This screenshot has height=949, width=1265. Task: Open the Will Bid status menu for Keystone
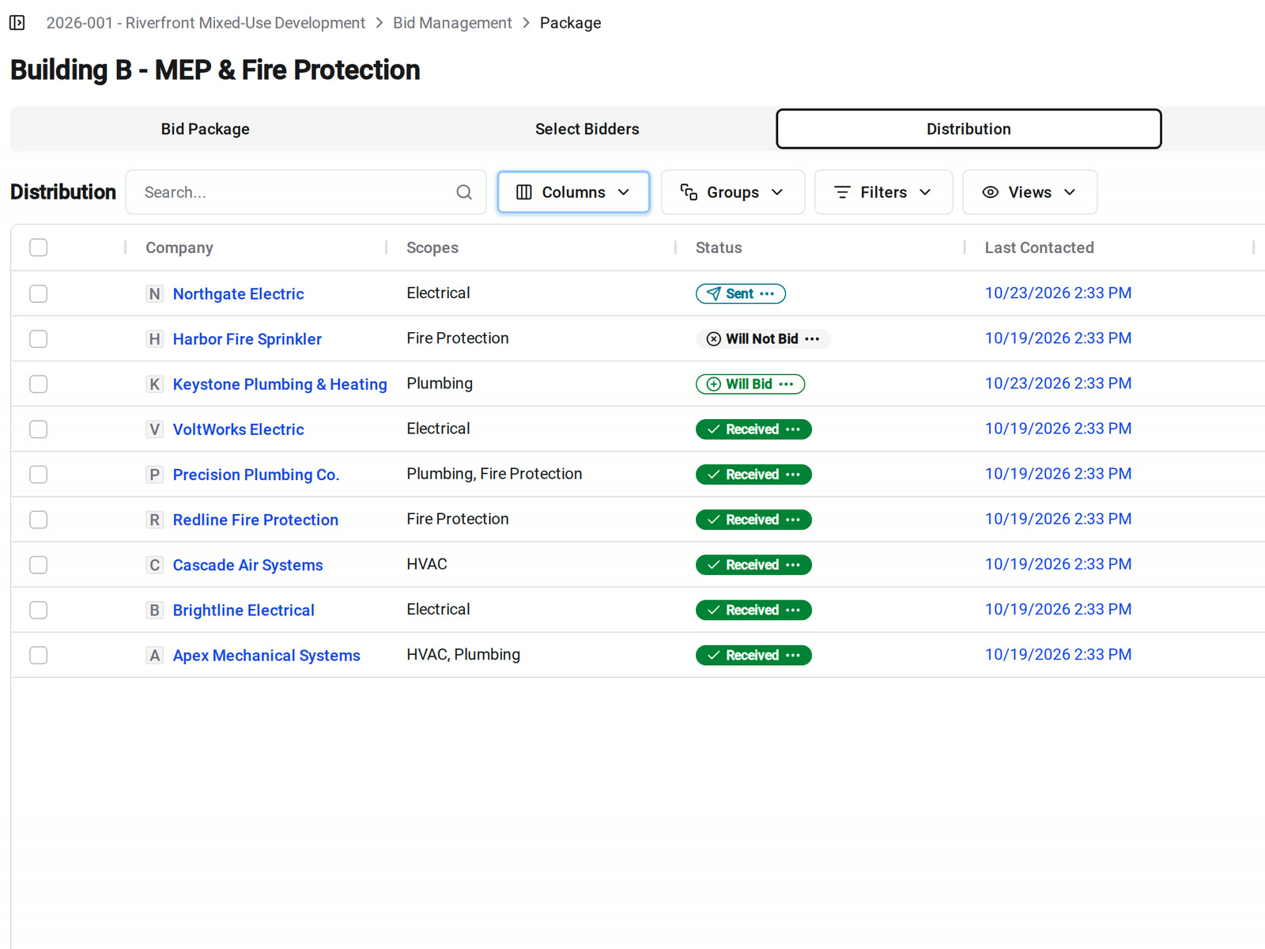(x=786, y=384)
